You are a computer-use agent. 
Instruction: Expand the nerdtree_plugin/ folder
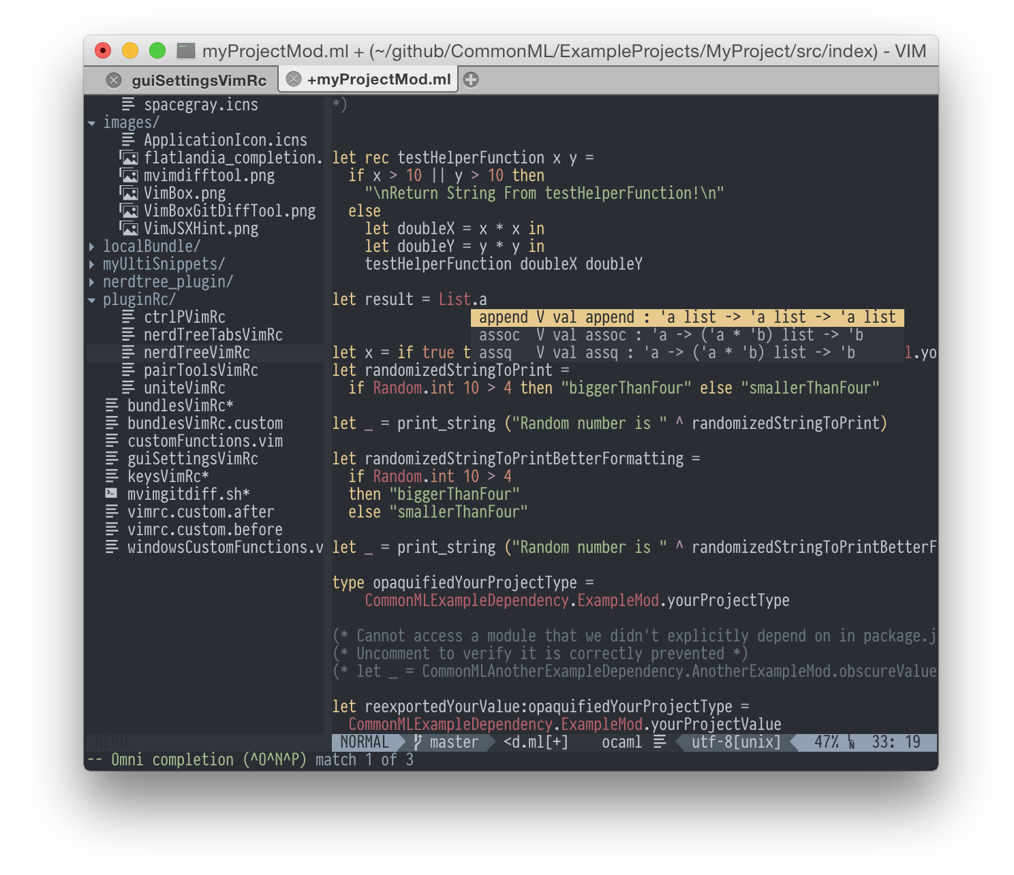pos(91,281)
